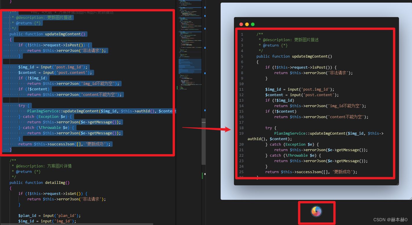
Task: Click wrapped 'authId(), $content);' line in preview
Action: (x=270, y=139)
